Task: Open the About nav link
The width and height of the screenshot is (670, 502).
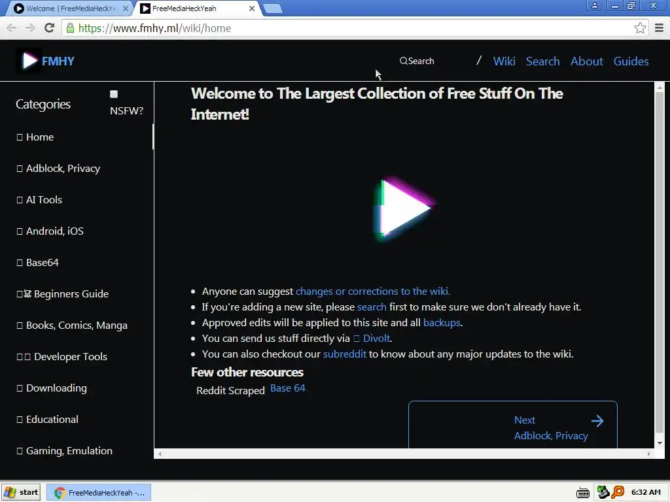Action: pyautogui.click(x=587, y=61)
